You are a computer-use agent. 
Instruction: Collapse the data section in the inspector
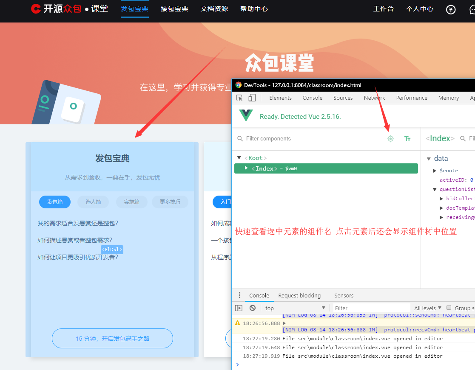point(429,159)
